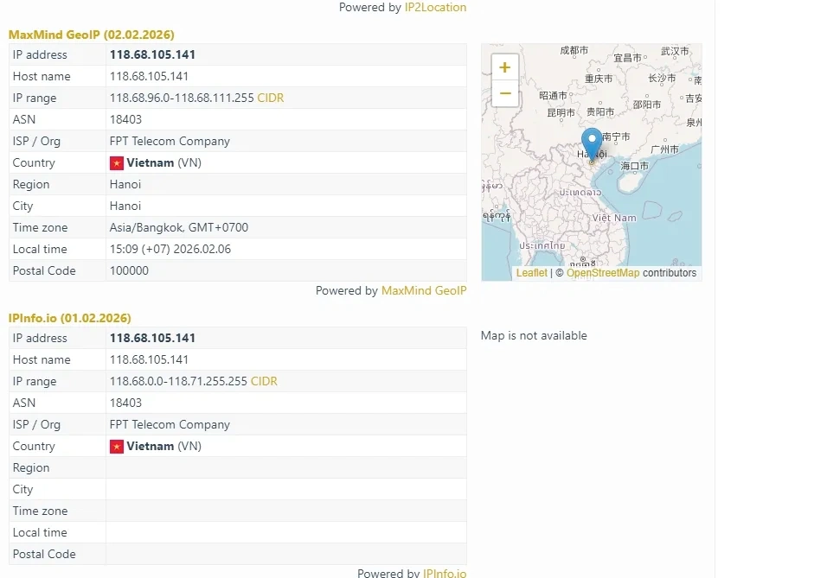Follow the 'Powered by MaxMind GeoIP' link
The image size is (814, 578).
(423, 291)
